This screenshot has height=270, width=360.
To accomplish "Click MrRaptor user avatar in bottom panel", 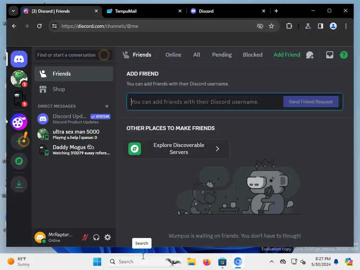I will pos(40,237).
